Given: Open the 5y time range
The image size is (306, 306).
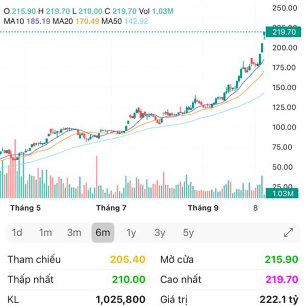Looking at the screenshot, I should pyautogui.click(x=188, y=233).
